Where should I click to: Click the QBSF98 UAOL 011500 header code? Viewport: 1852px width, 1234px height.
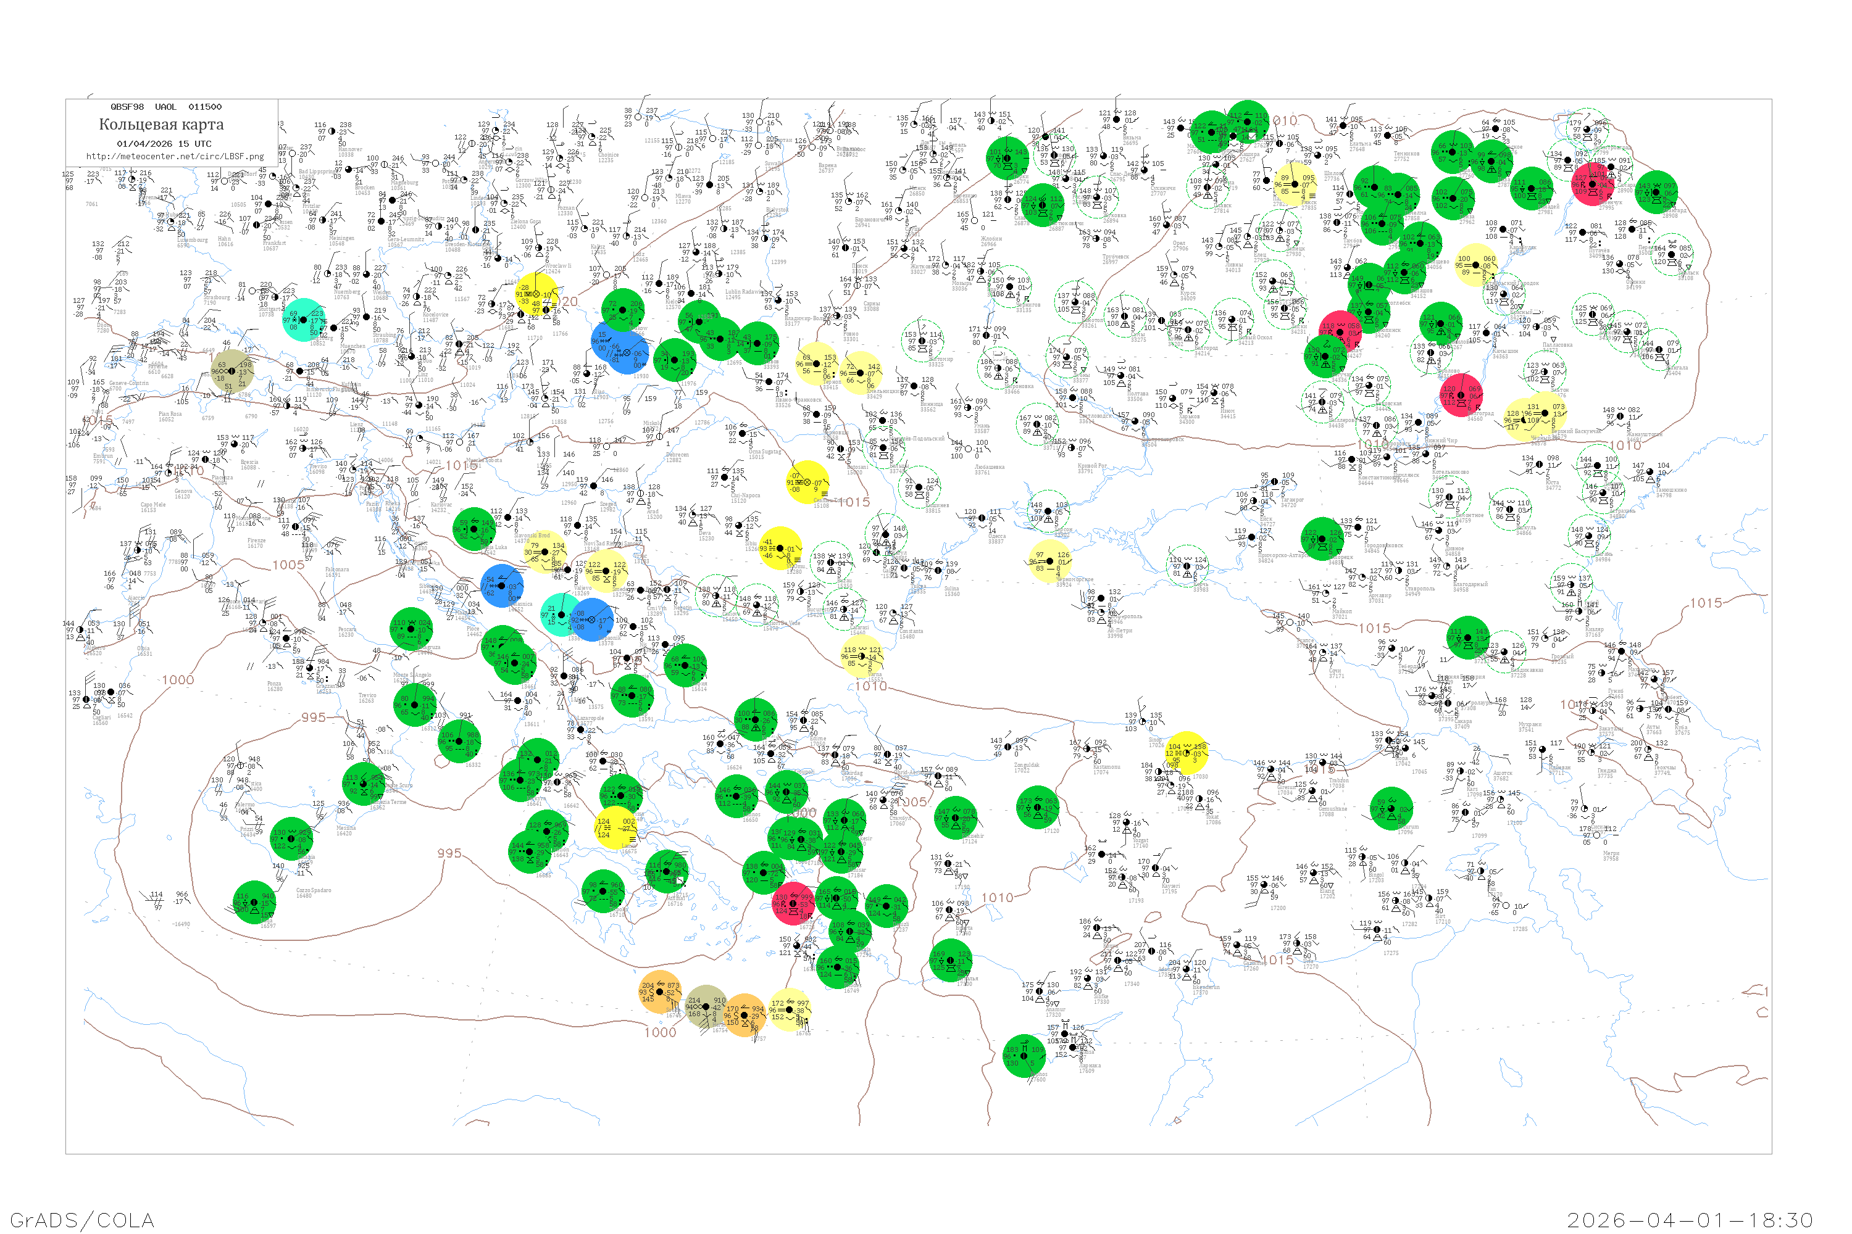[166, 107]
